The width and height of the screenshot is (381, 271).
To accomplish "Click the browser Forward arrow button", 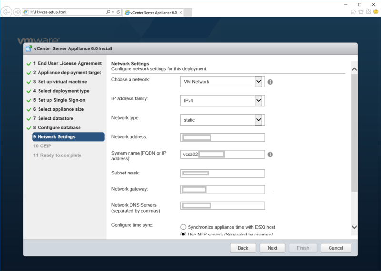I will (x=17, y=11).
